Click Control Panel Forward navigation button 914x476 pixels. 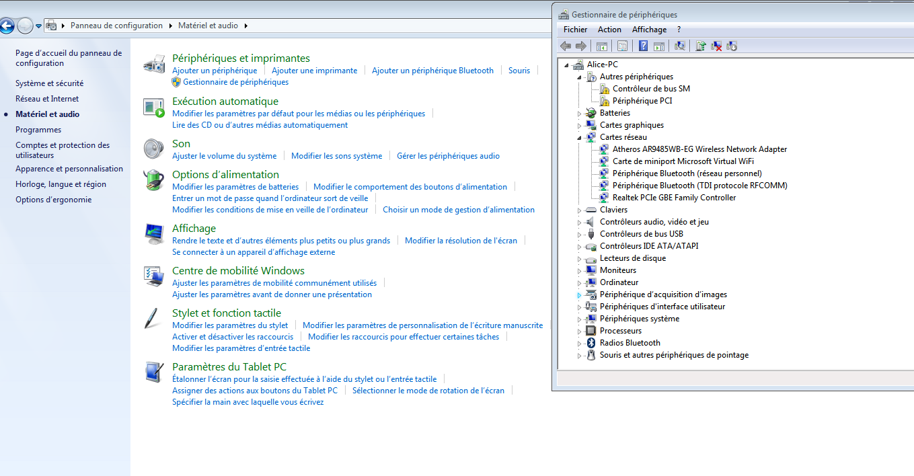25,26
